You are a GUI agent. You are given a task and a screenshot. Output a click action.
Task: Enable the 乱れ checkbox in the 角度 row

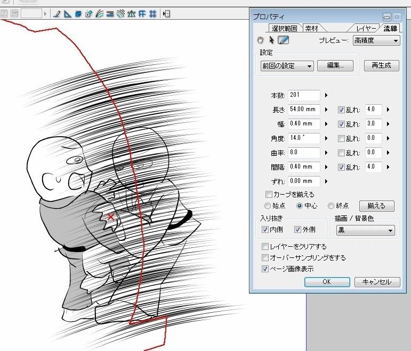click(x=341, y=139)
